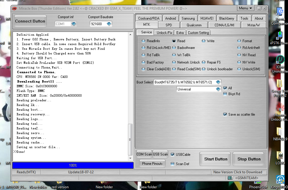The image size is (288, 190).
Task: Click the Update:18-07-12 status text
Action: coord(81,172)
